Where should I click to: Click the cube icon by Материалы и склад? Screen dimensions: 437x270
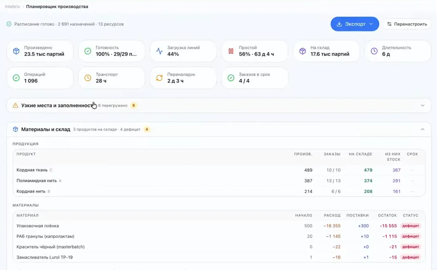(15, 129)
